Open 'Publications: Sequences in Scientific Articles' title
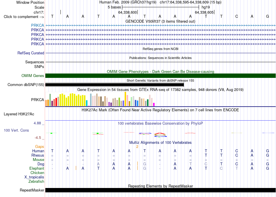 (160, 58)
